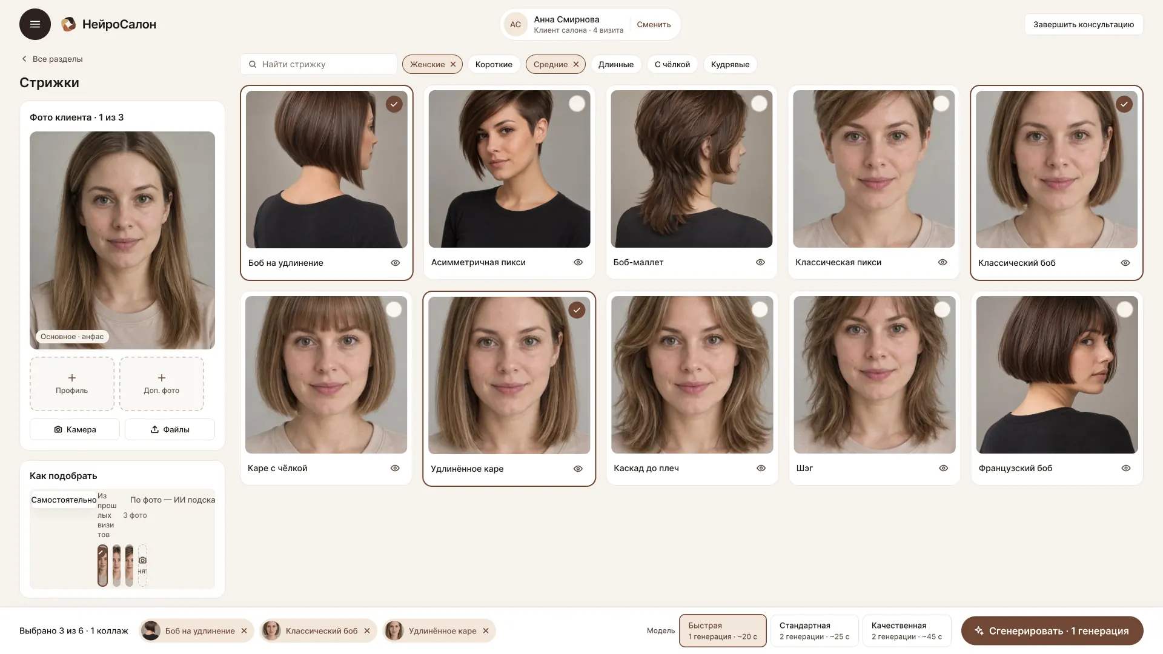The height and width of the screenshot is (654, 1163).
Task: Click Завершить консультацию button
Action: [1084, 24]
